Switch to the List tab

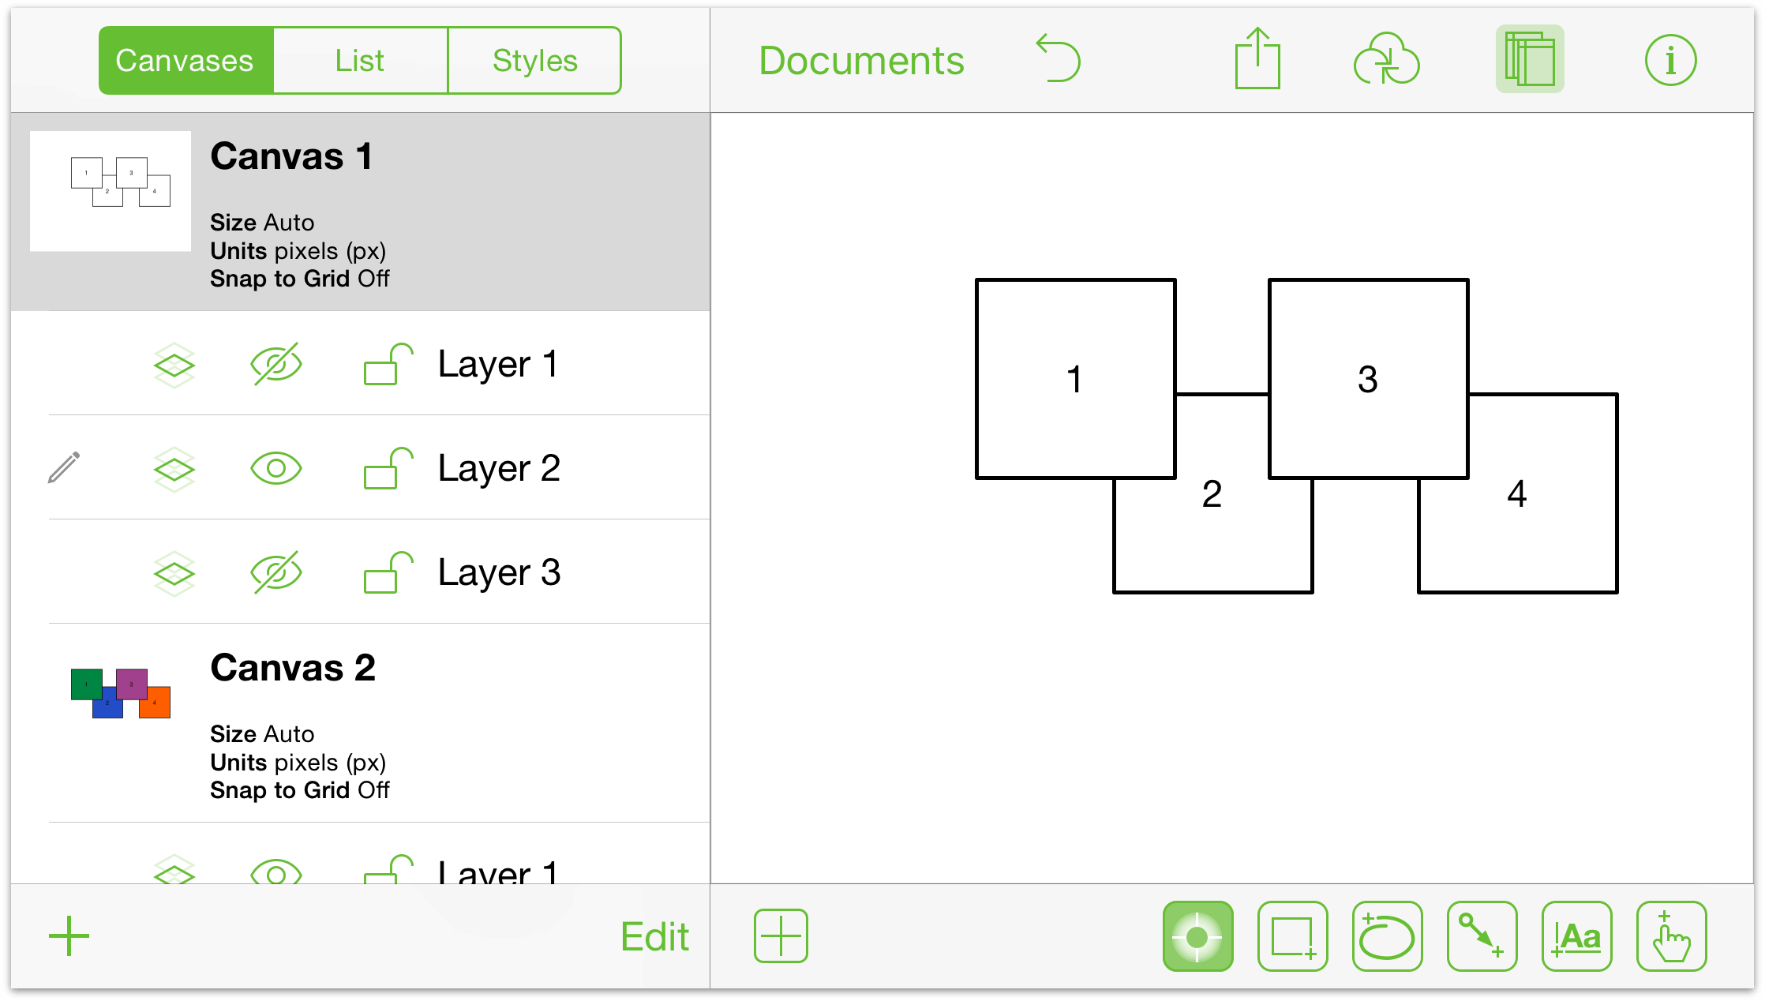(359, 58)
